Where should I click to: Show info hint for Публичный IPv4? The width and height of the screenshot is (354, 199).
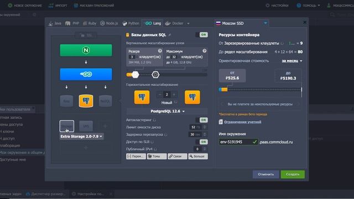tap(155, 149)
